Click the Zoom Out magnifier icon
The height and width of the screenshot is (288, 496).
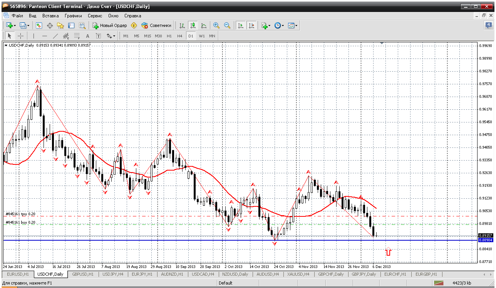[227, 25]
